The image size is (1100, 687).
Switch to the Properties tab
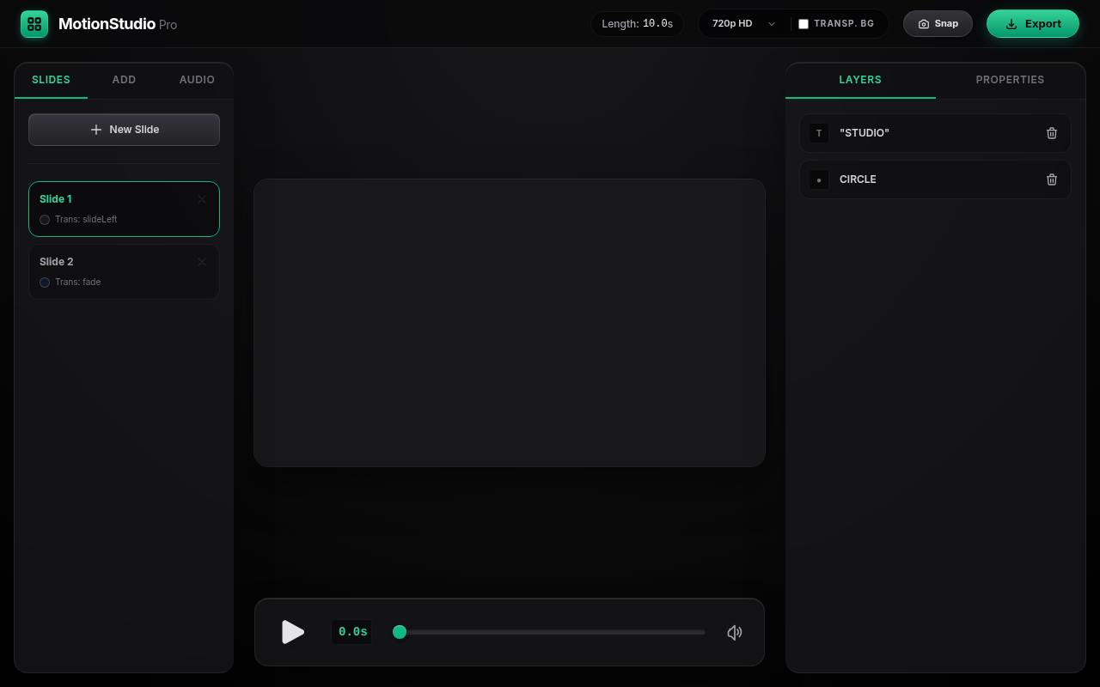(x=1010, y=80)
